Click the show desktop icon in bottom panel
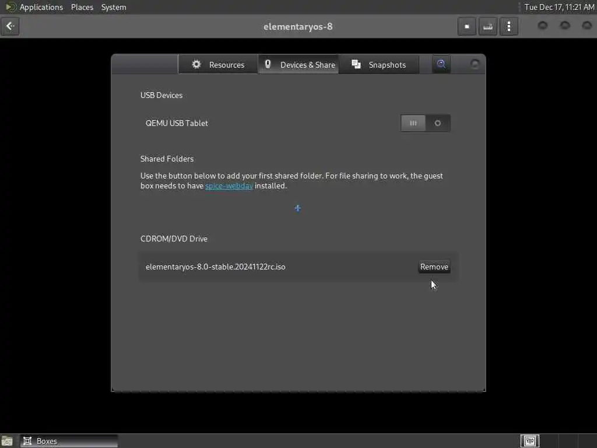Screen dimensions: 597x448 point(7,441)
